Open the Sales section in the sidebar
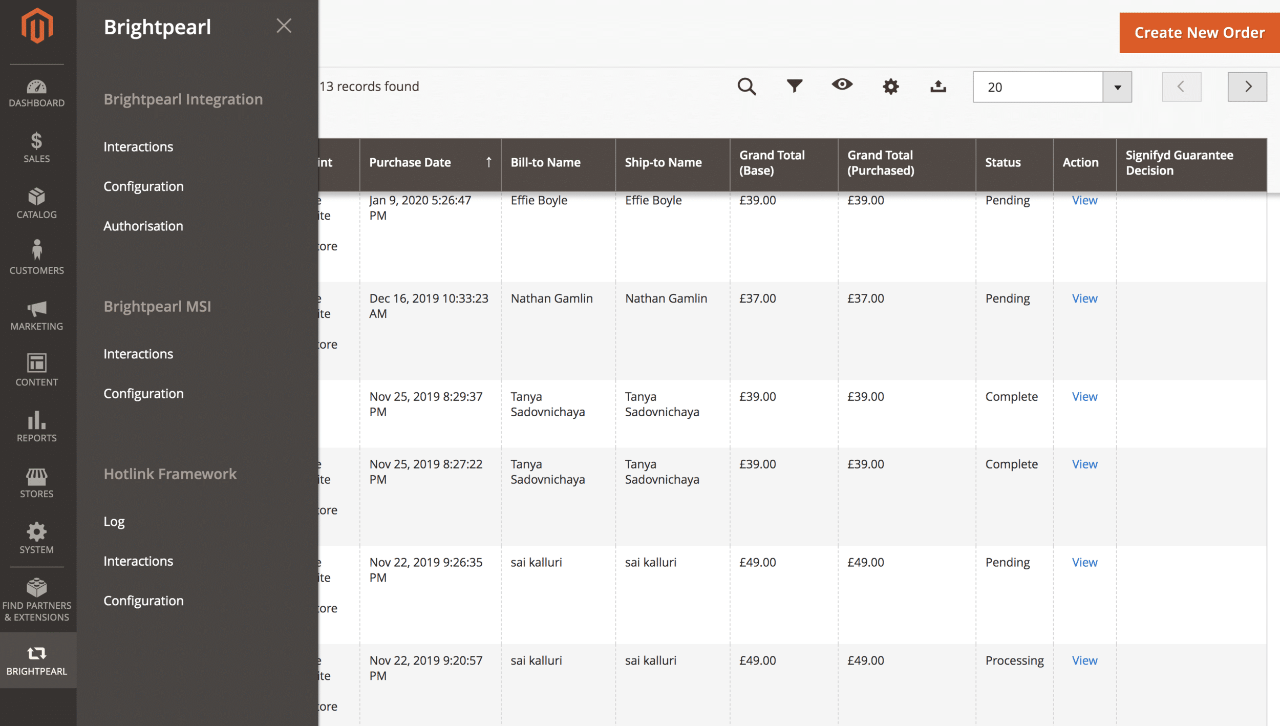Screen dimensions: 1280x726 point(36,147)
